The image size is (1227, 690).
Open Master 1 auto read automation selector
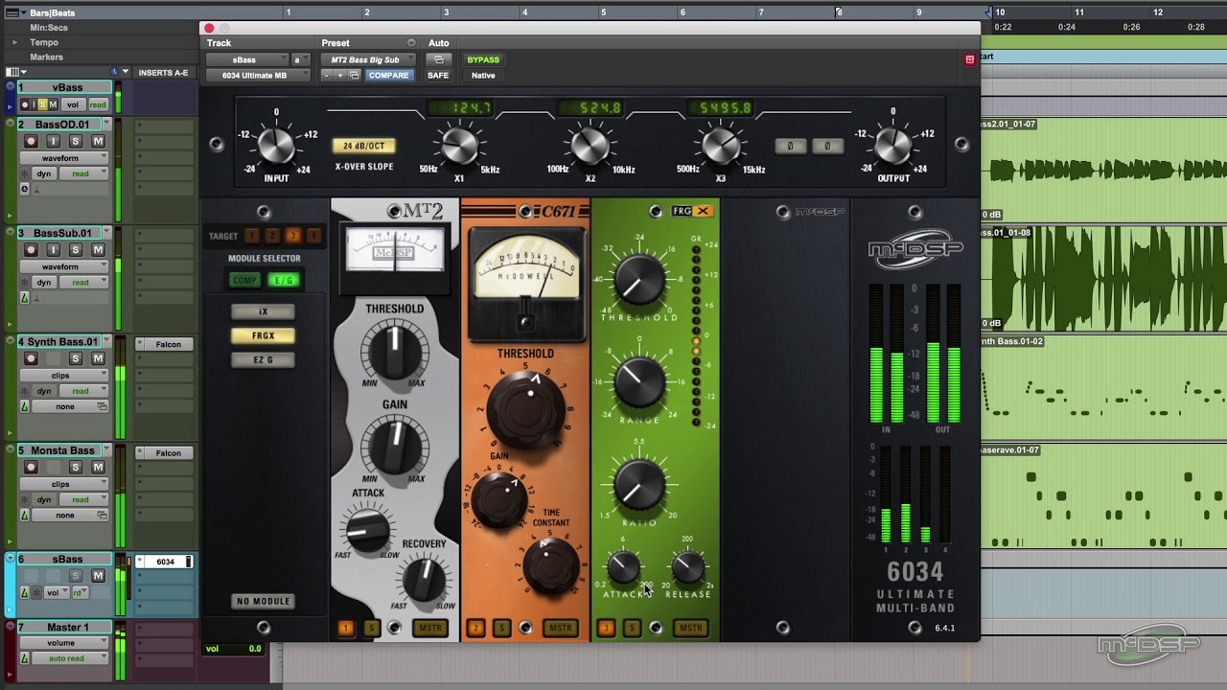coord(64,658)
